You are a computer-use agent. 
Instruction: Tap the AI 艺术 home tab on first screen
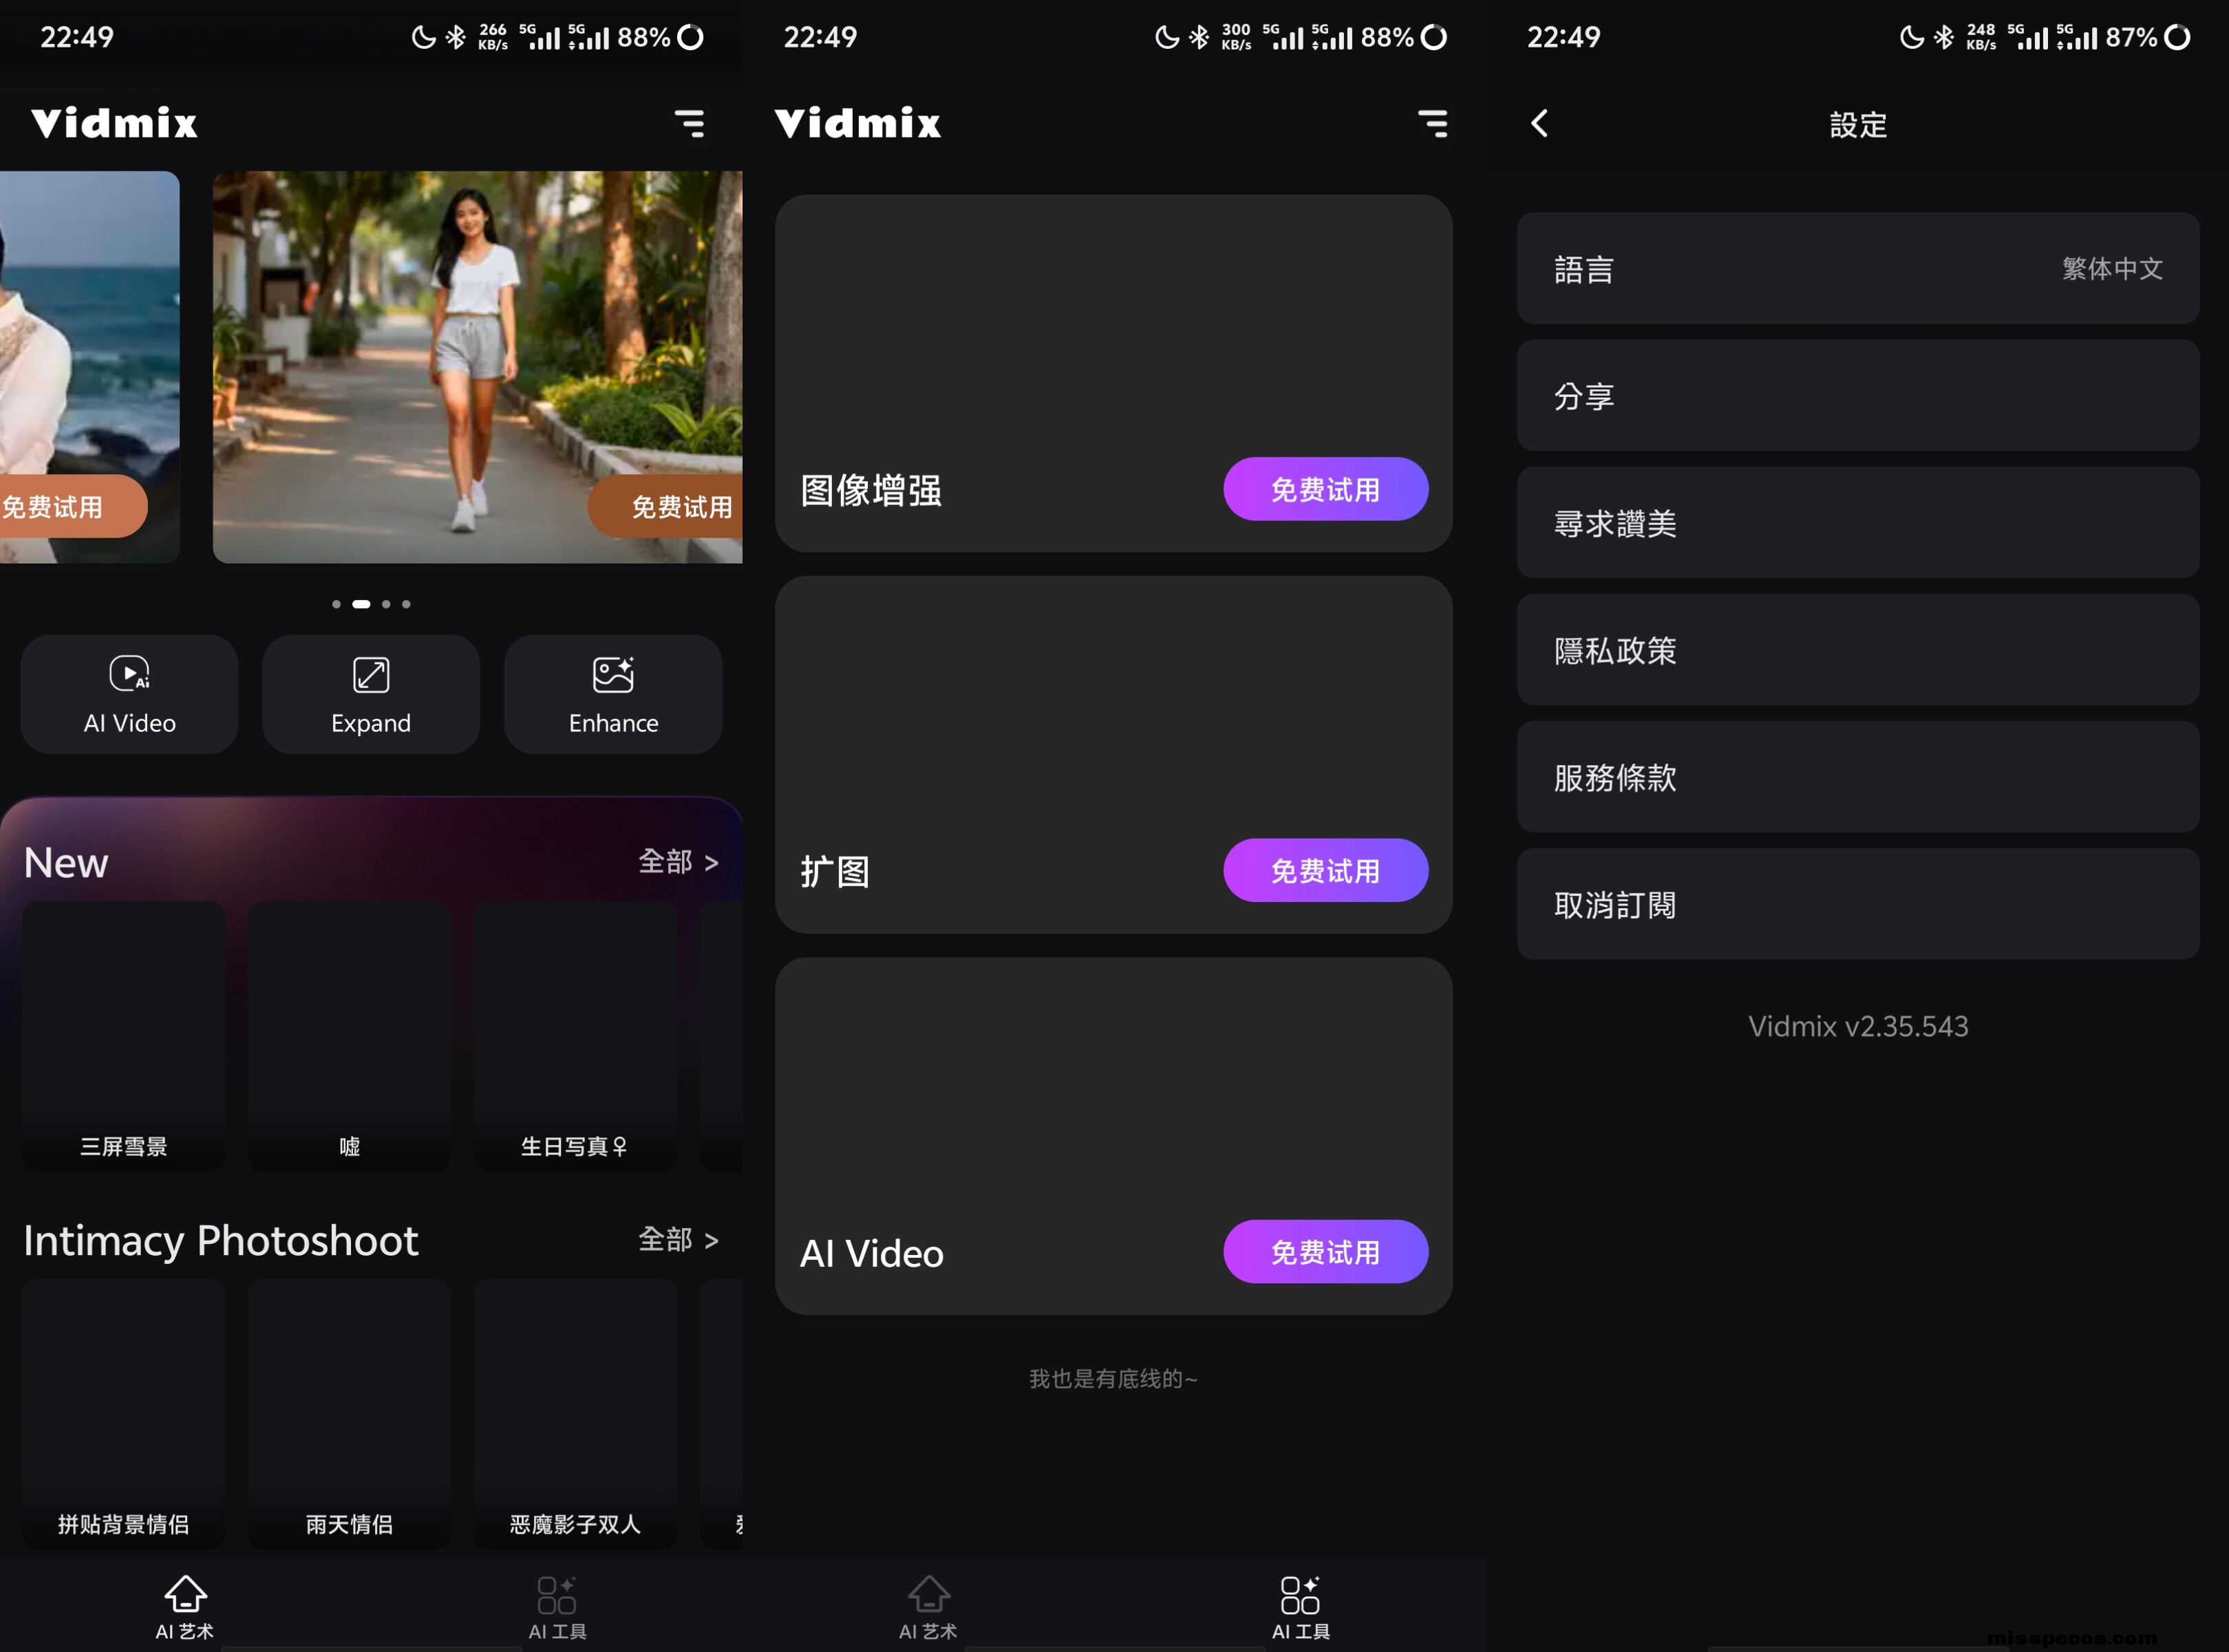point(185,1606)
